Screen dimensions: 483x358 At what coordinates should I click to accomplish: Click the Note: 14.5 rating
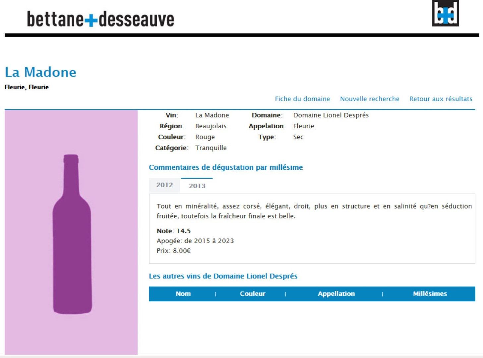(174, 231)
